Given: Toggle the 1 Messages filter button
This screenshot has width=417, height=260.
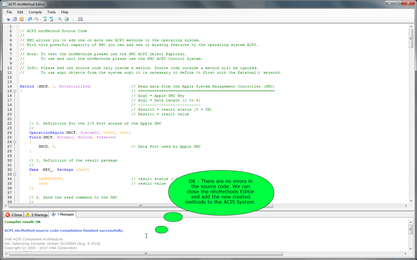Looking at the screenshot, I should (x=63, y=214).
